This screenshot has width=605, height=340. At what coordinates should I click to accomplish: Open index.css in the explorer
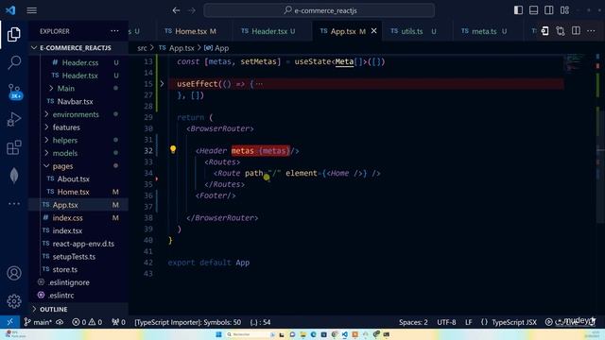(67, 218)
